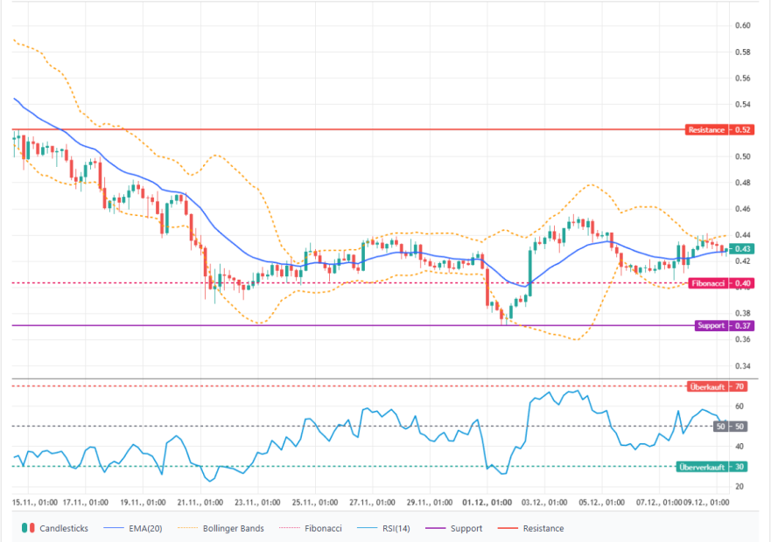Click the red-green Candlesticks legend icon
This screenshot has width=771, height=542.
[x=28, y=528]
